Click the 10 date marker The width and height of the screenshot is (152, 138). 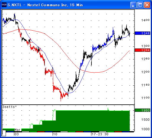click(x=55, y=134)
